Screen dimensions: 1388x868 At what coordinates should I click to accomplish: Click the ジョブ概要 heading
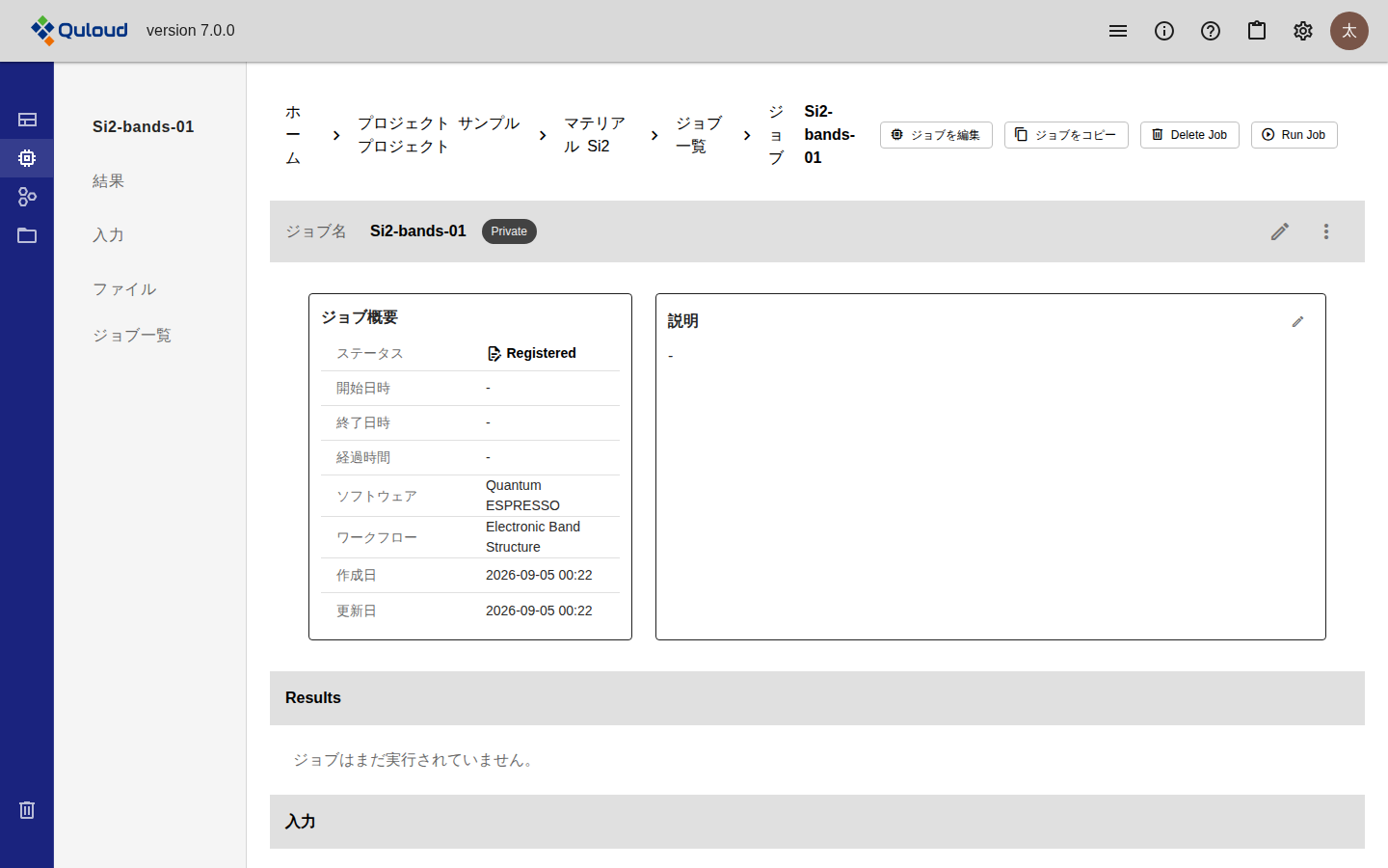point(360,317)
